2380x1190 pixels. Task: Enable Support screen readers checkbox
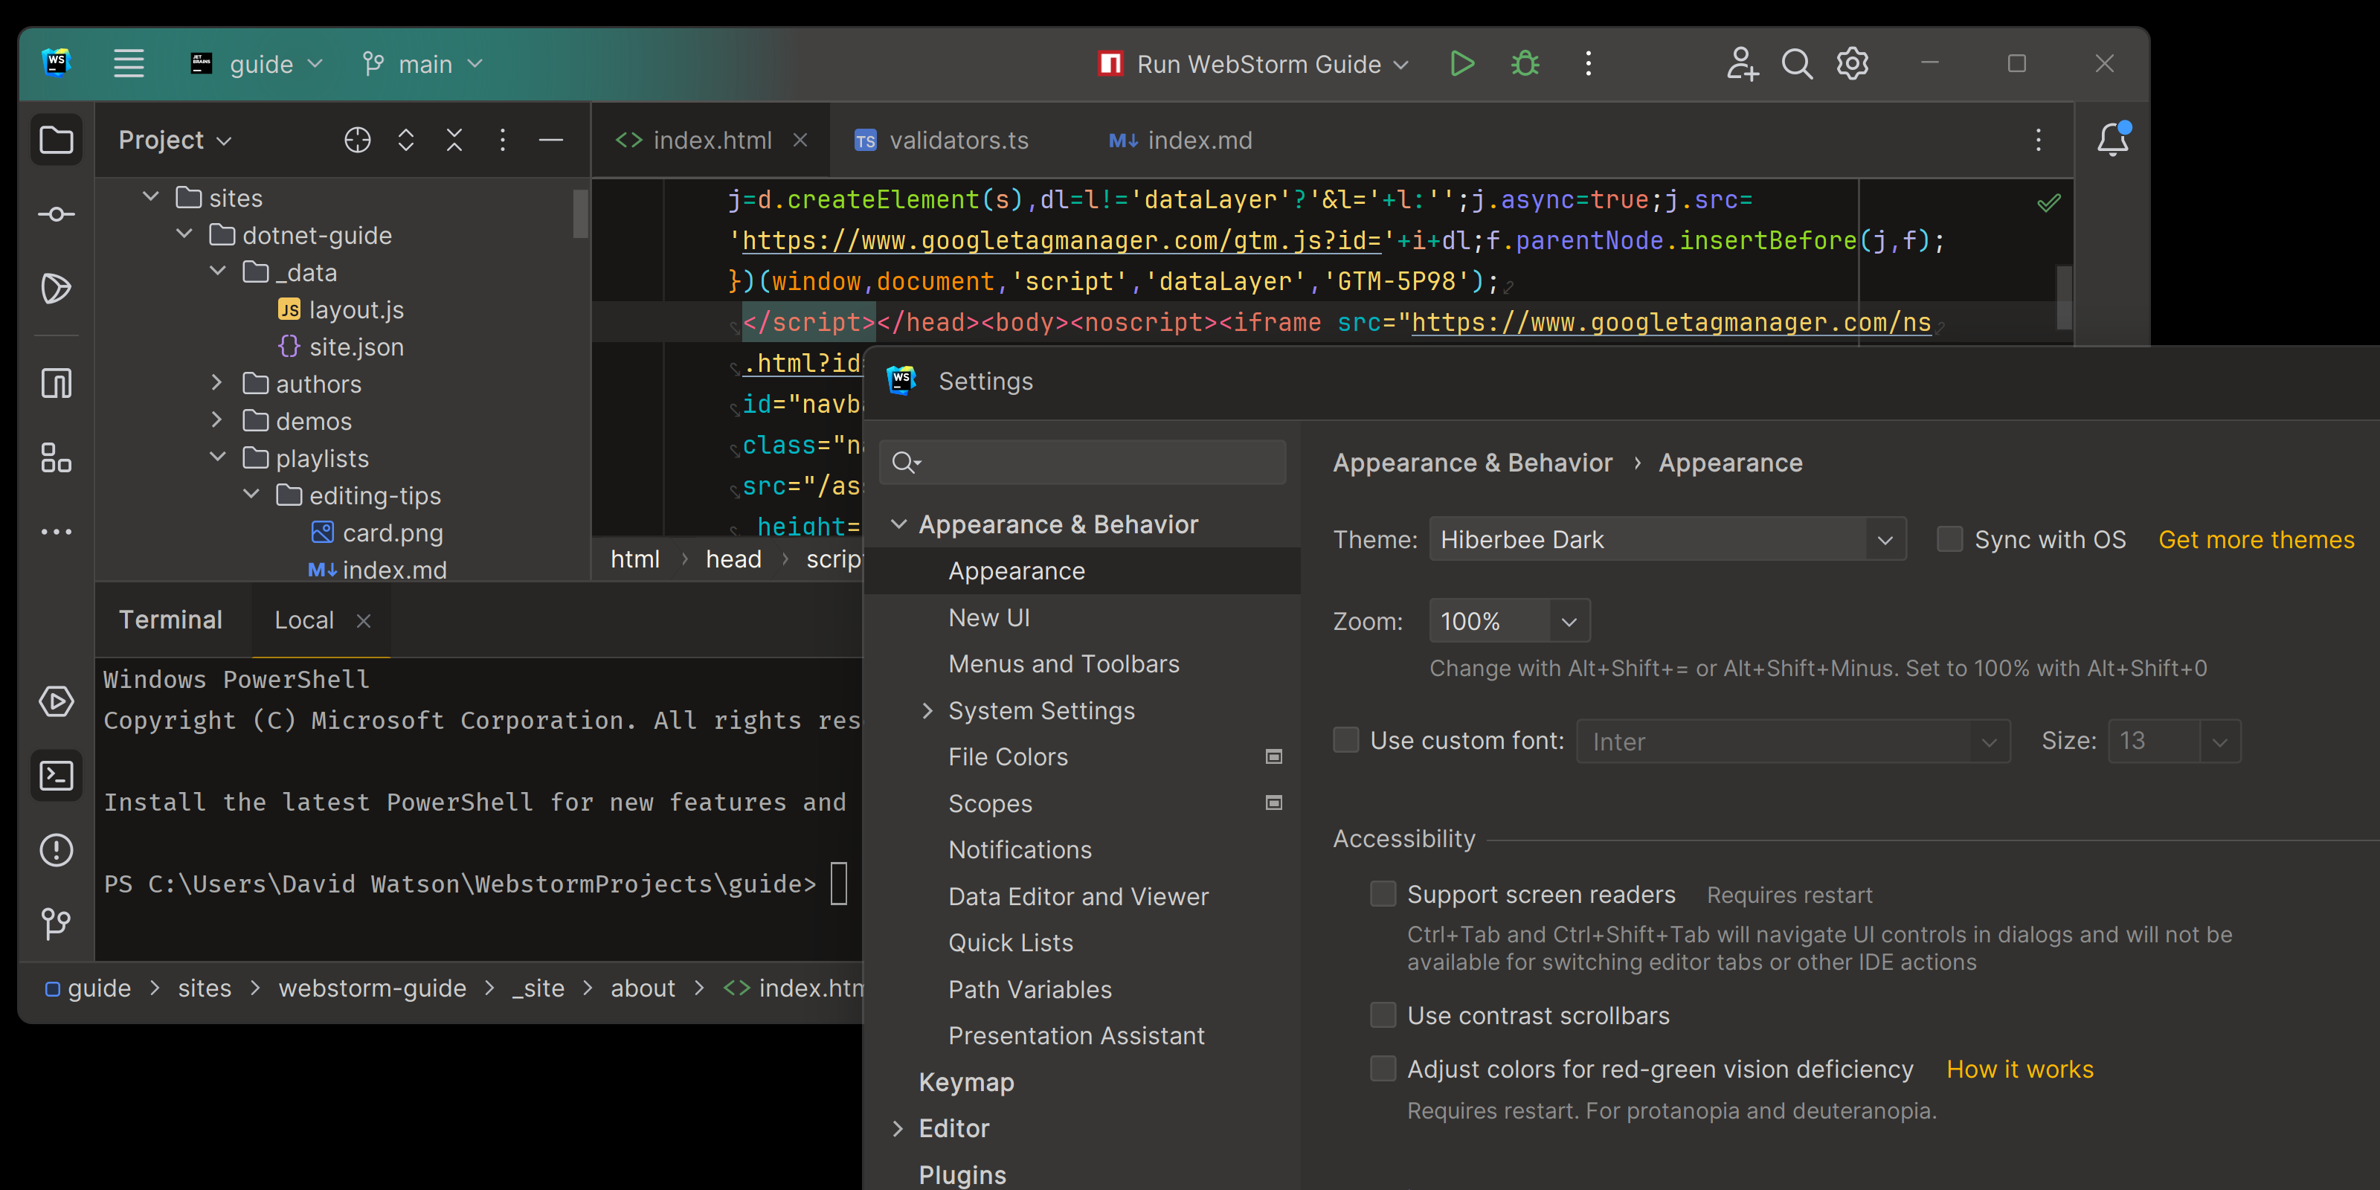click(x=1383, y=894)
